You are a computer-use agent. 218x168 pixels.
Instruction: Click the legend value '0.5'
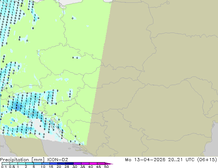[12, 167]
